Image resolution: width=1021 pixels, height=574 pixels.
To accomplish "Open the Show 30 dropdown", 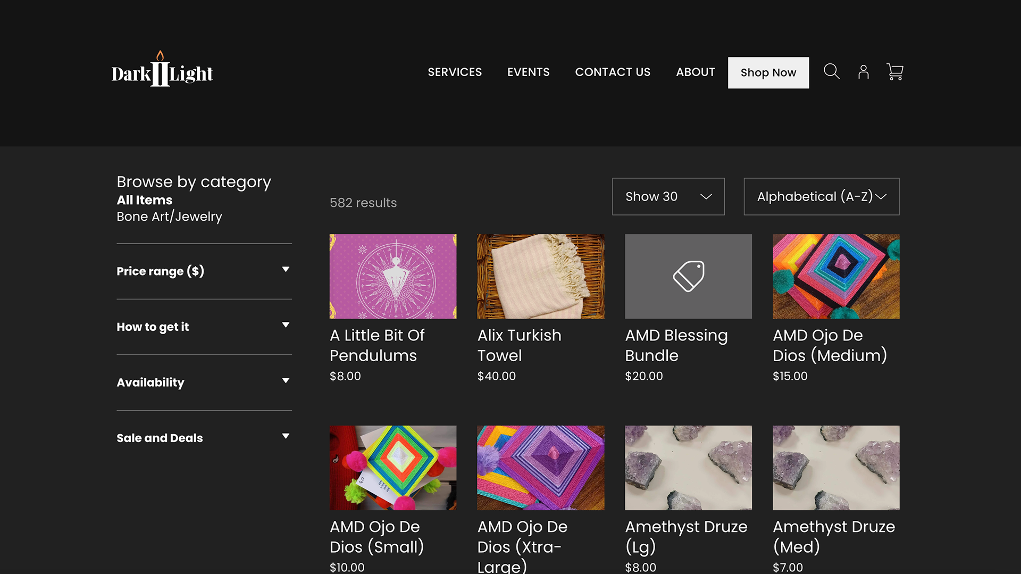I will [x=668, y=197].
